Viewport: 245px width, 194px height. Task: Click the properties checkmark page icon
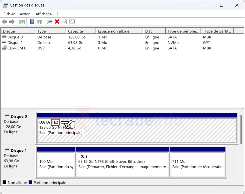pos(65,22)
